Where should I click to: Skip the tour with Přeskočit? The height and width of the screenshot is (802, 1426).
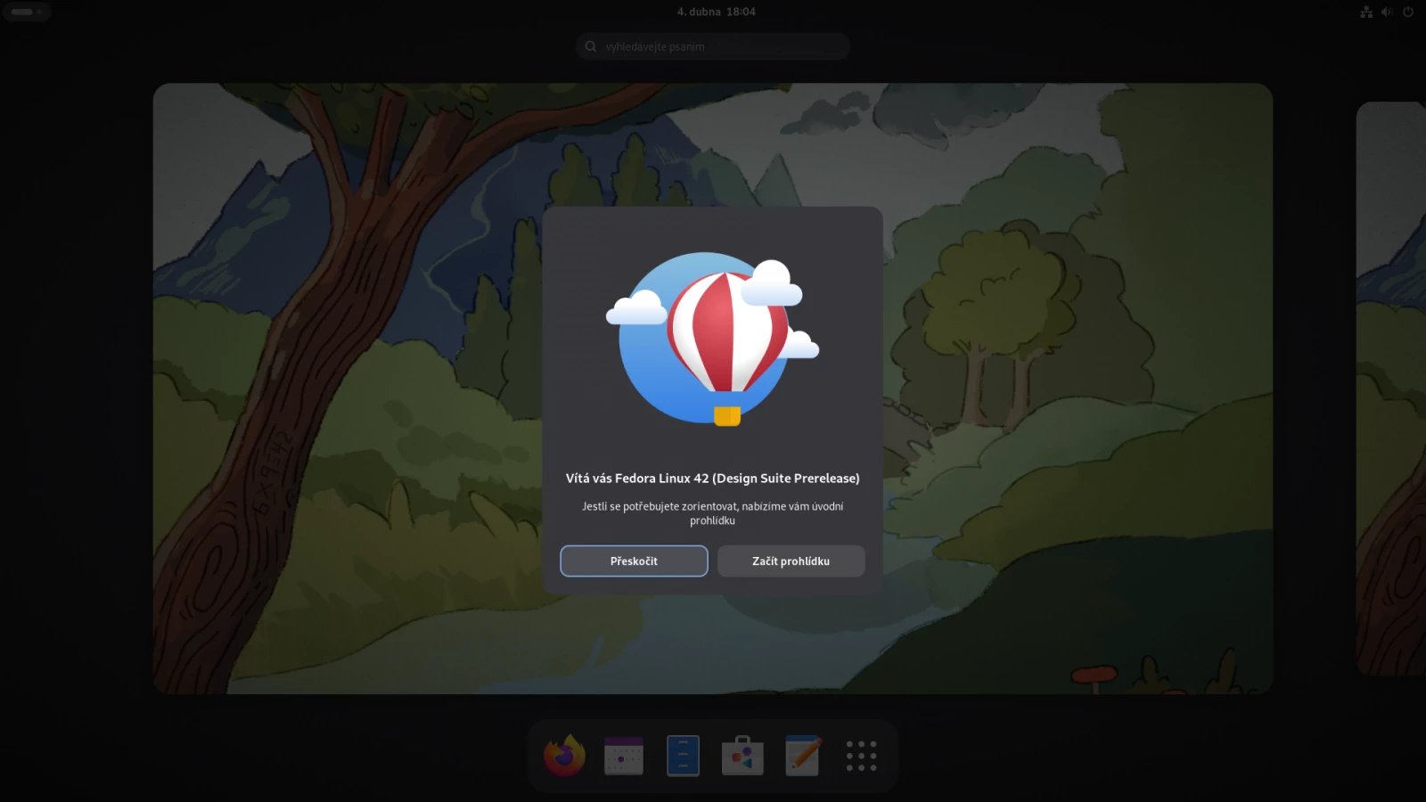click(x=634, y=561)
